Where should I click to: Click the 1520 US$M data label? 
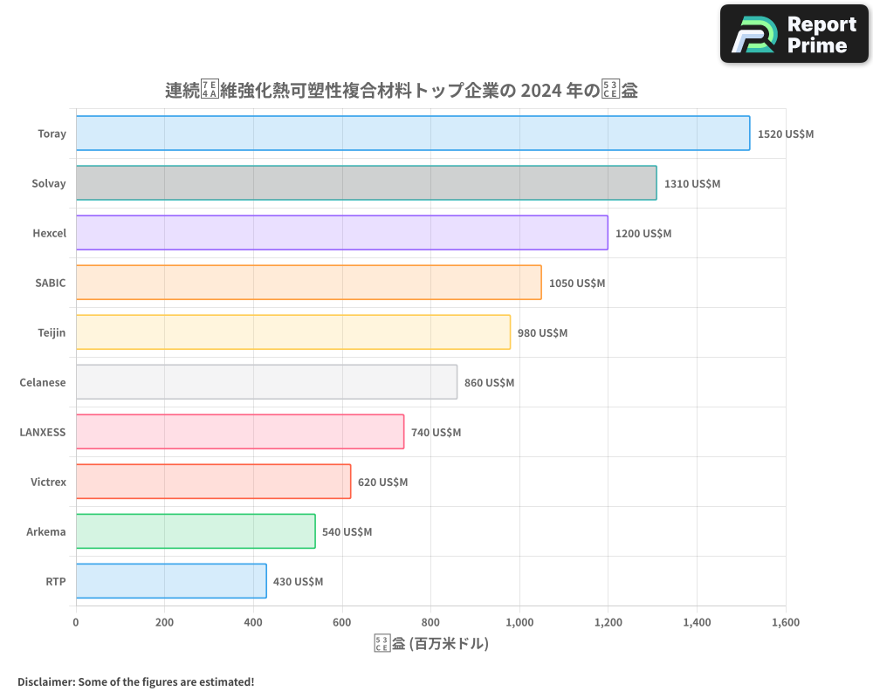coord(785,134)
